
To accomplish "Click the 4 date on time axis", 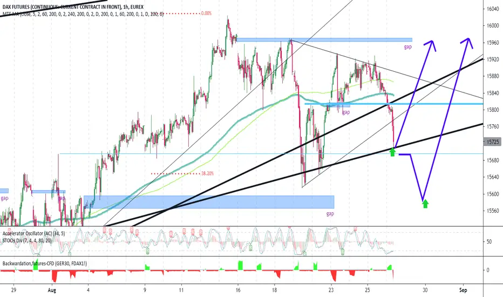I will (x=89, y=291).
